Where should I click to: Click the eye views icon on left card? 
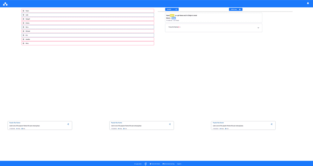click(x=17, y=129)
